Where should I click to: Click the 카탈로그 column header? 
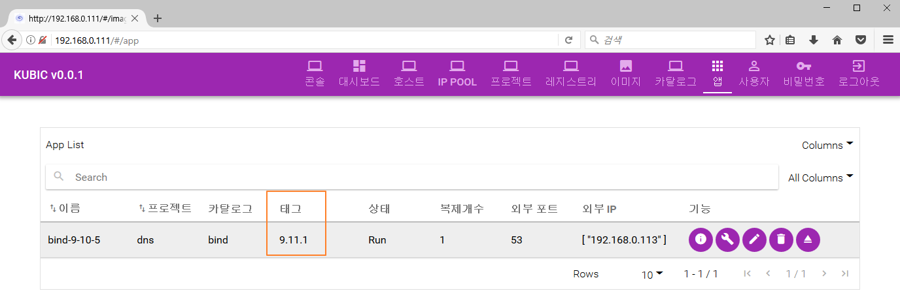coord(230,209)
